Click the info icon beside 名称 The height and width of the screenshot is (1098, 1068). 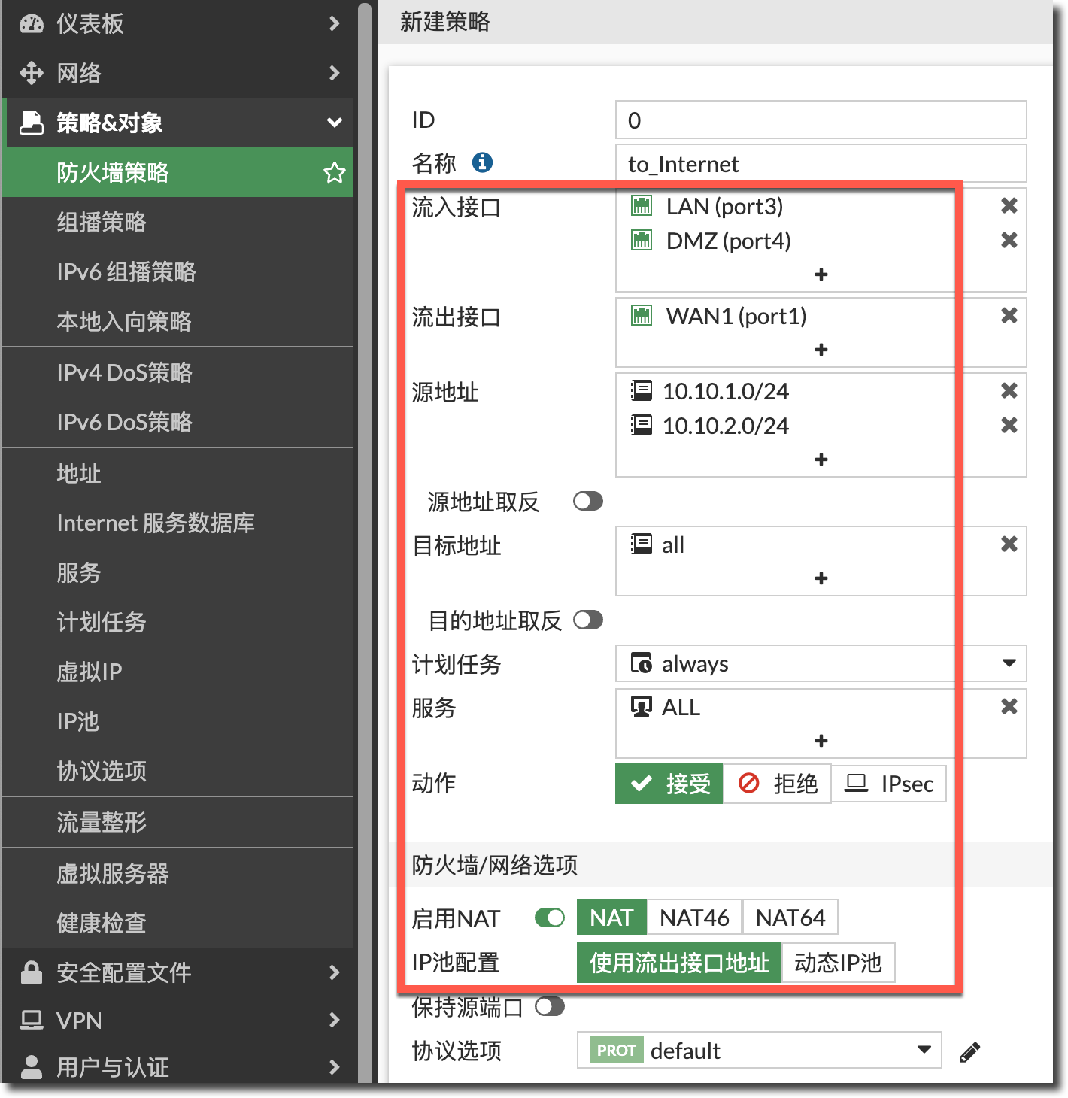click(482, 162)
